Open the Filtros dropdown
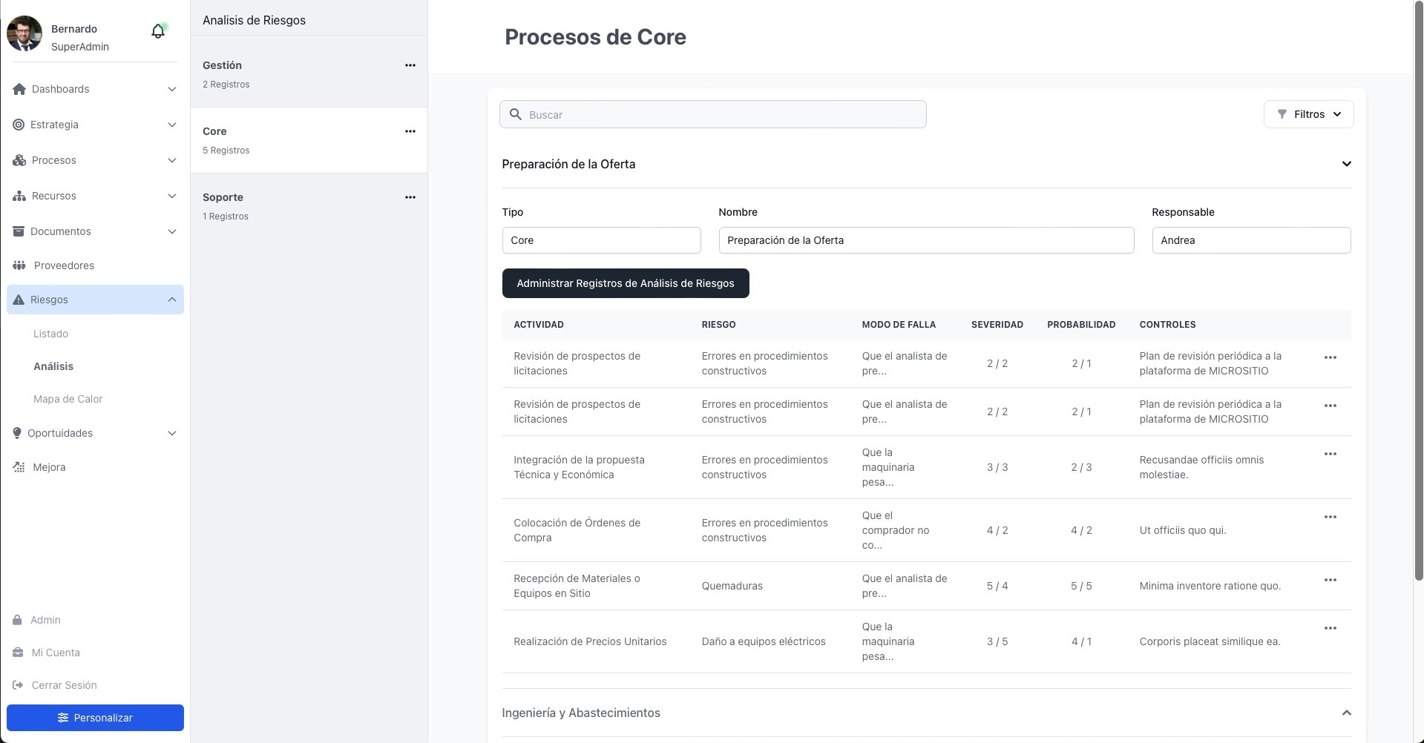Image resolution: width=1424 pixels, height=743 pixels. coord(1308,114)
